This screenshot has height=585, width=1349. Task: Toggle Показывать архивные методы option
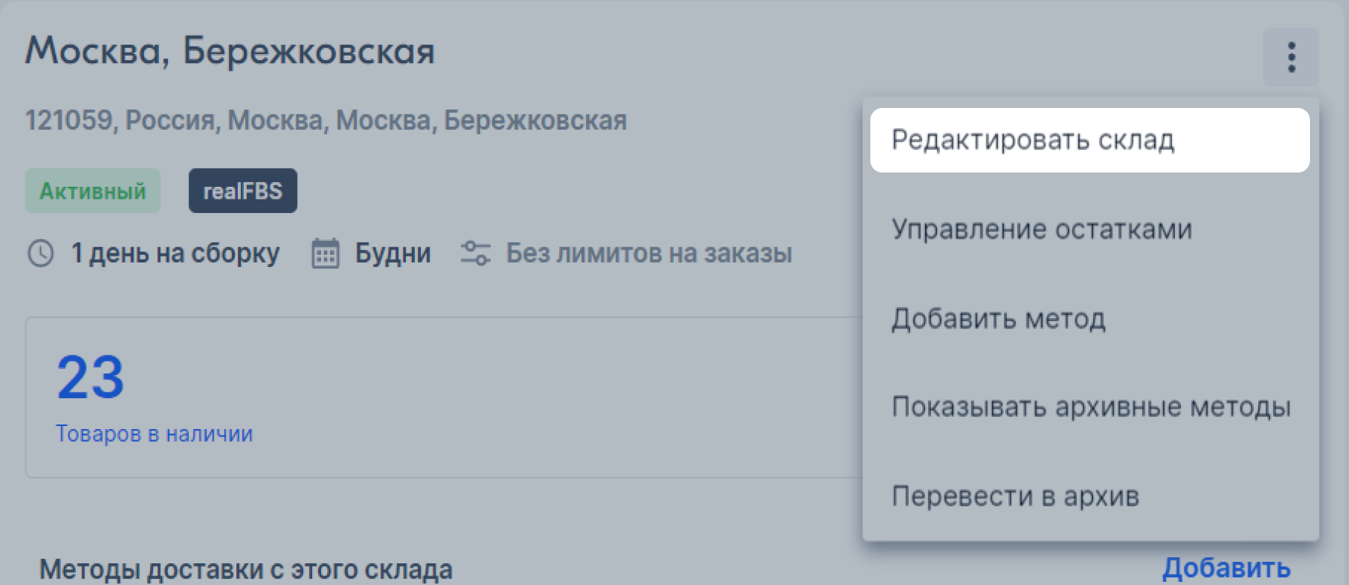click(1090, 407)
